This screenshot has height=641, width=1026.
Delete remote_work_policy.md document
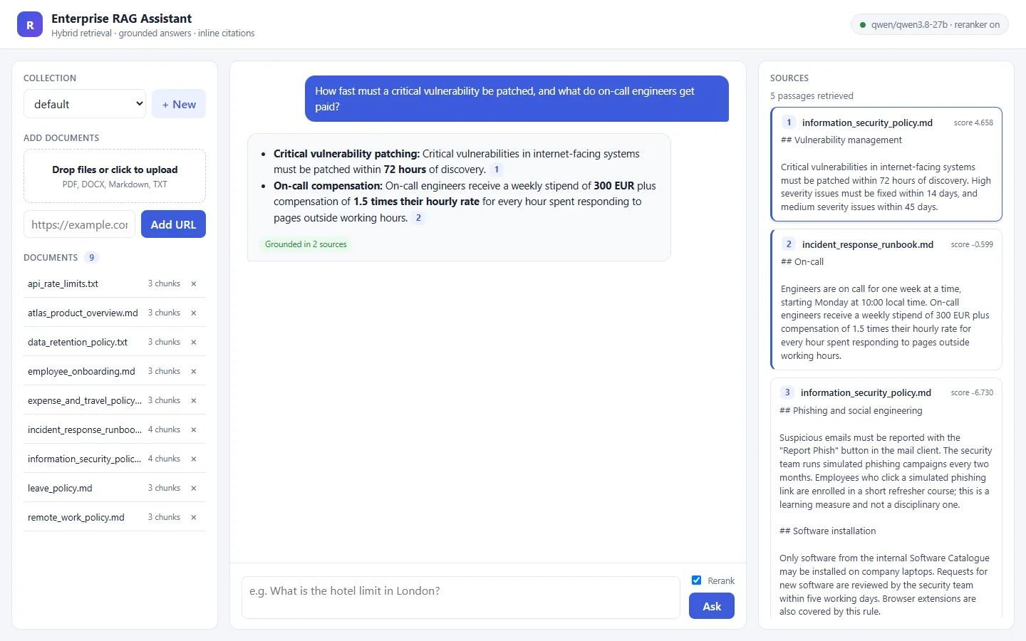click(194, 517)
